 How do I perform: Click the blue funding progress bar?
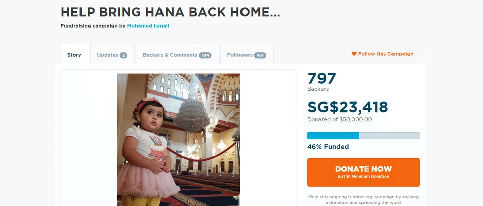tap(333, 136)
